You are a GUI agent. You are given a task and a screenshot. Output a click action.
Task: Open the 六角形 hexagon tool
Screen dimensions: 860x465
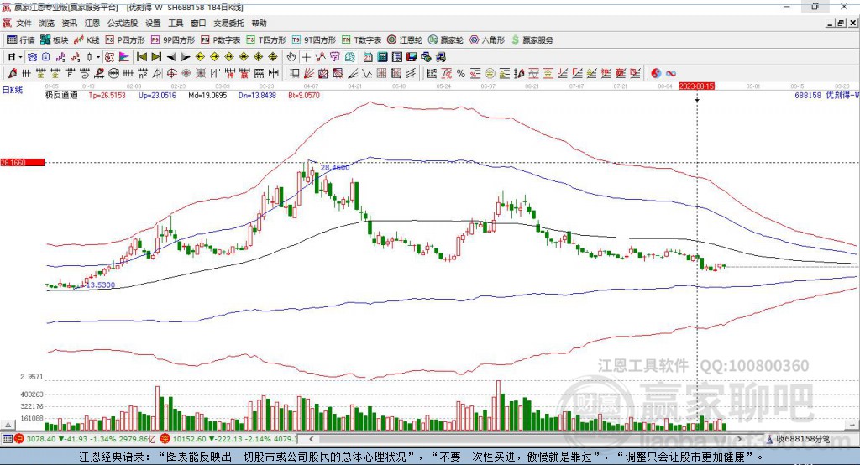click(x=487, y=40)
